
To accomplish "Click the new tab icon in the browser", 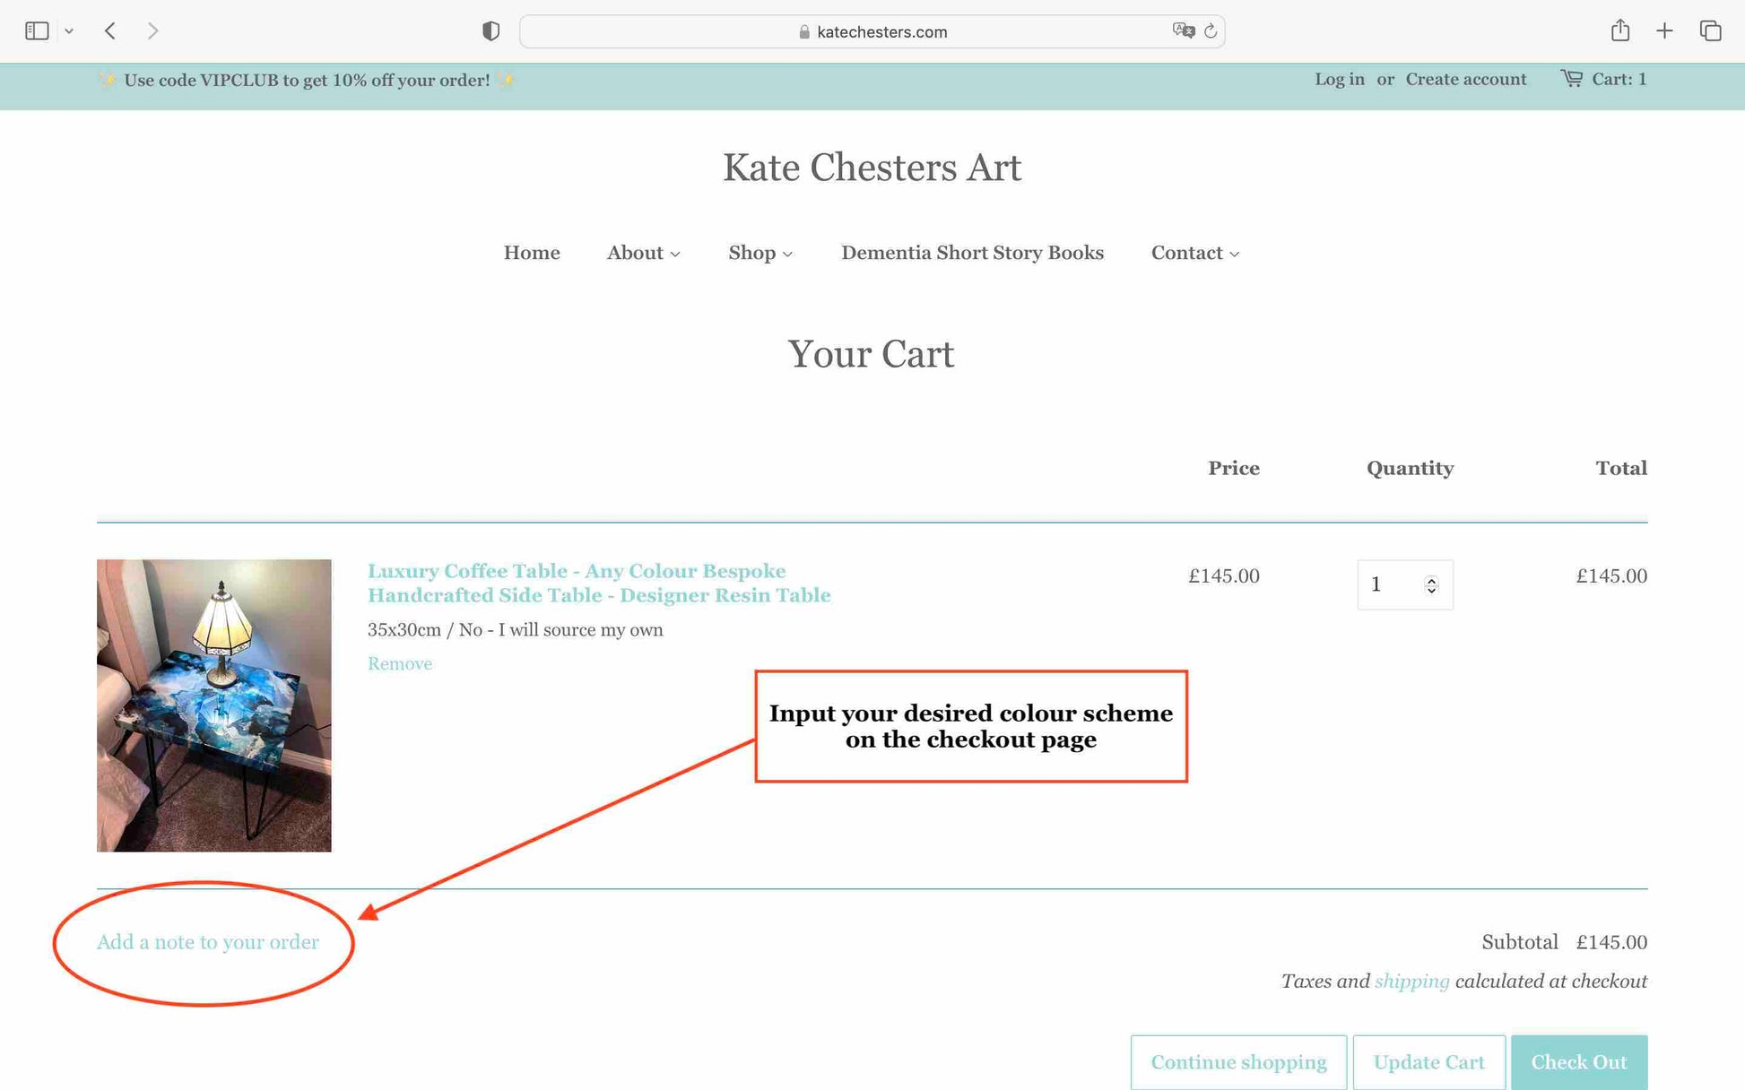I will pyautogui.click(x=1664, y=30).
